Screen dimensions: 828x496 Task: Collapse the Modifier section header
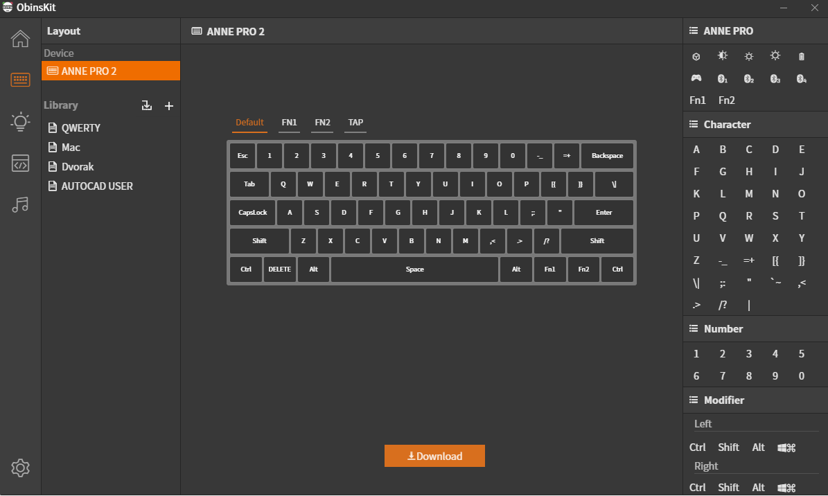pos(755,400)
